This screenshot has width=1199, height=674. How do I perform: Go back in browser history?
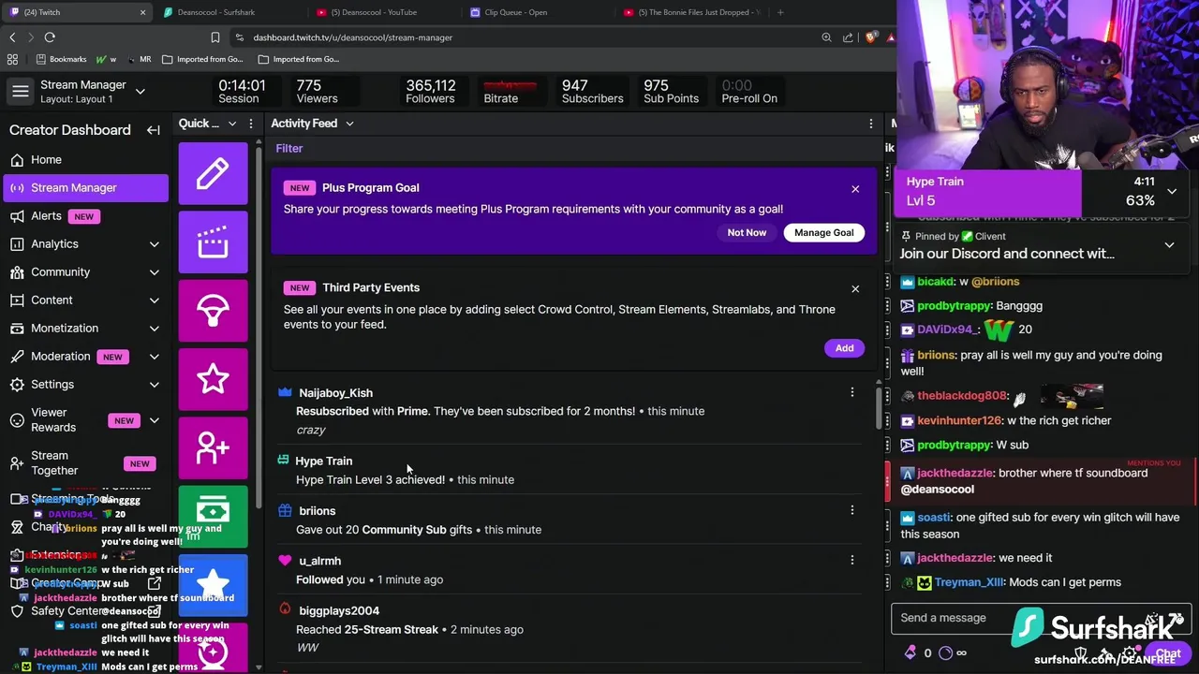tap(12, 37)
